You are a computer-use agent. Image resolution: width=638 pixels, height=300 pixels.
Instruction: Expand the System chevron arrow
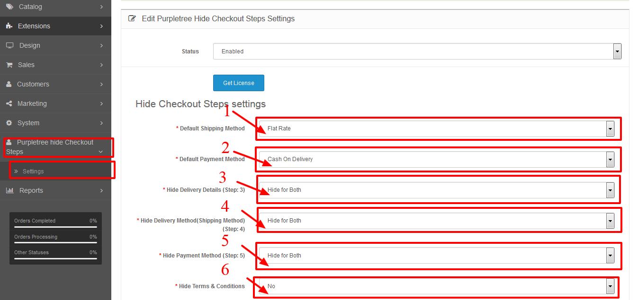coord(101,123)
